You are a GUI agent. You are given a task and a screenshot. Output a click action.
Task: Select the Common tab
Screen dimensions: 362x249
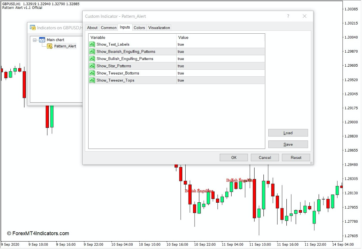[109, 27]
